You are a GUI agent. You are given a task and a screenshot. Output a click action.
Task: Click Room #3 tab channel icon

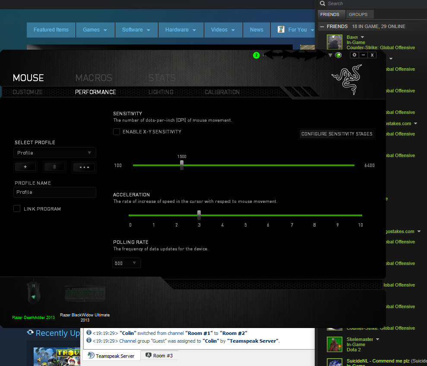[x=149, y=355]
